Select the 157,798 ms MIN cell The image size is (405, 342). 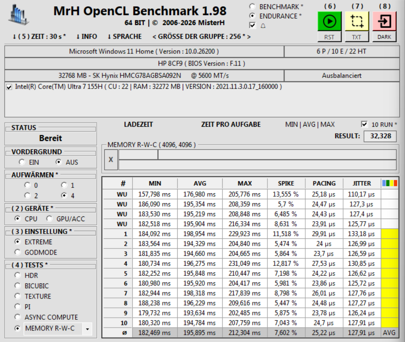(155, 194)
